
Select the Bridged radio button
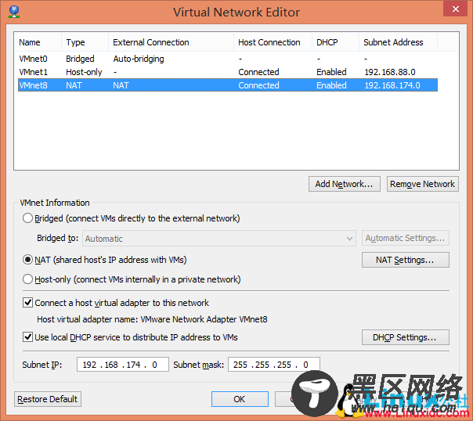tap(27, 218)
